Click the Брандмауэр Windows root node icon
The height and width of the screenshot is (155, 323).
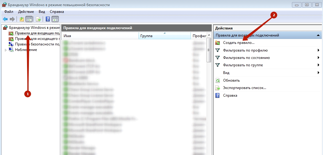pyautogui.click(x=6, y=27)
